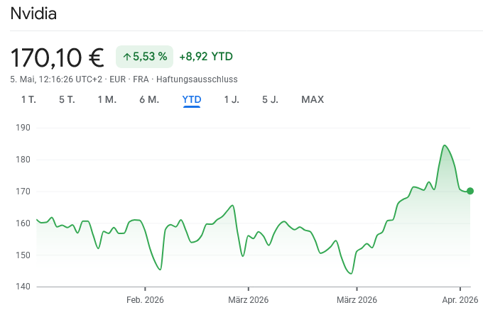Click the 190 y-axis label
The width and height of the screenshot is (483, 310).
click(23, 128)
